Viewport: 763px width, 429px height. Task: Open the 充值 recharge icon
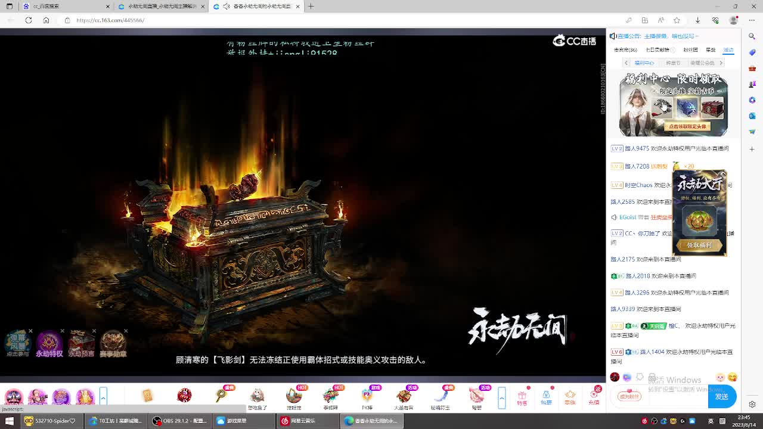pyautogui.click(x=594, y=397)
